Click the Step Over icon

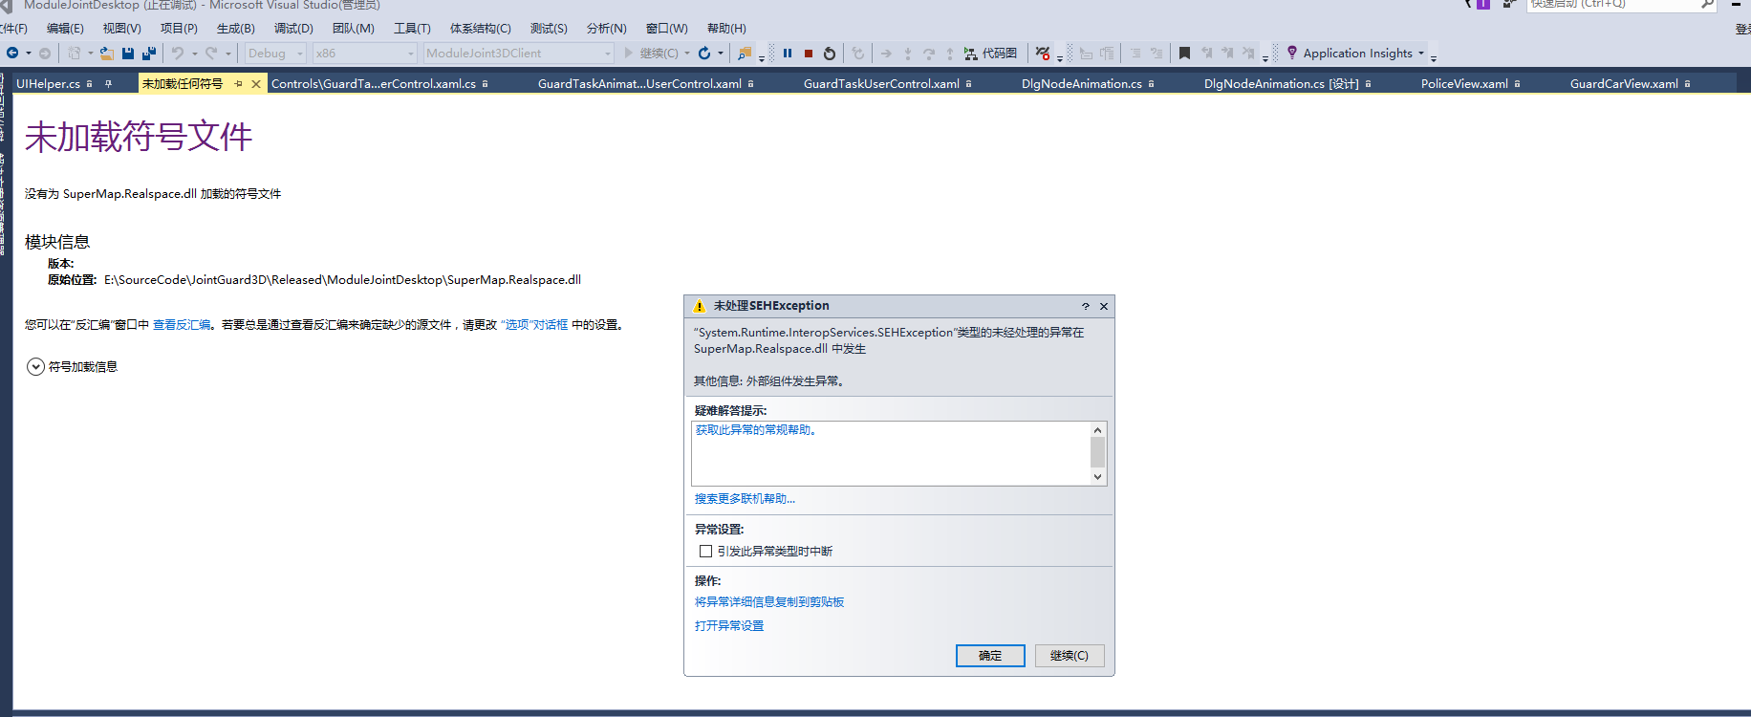[x=929, y=54]
